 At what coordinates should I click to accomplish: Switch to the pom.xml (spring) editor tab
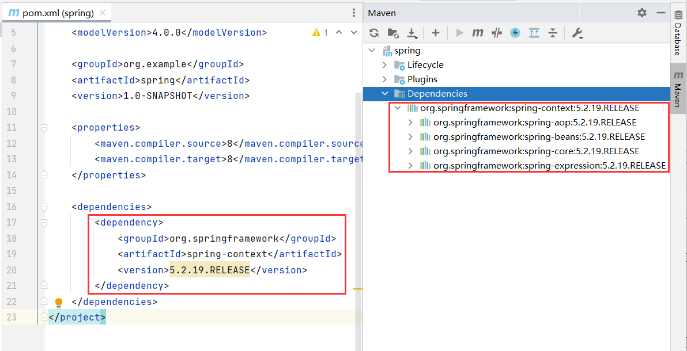click(57, 13)
